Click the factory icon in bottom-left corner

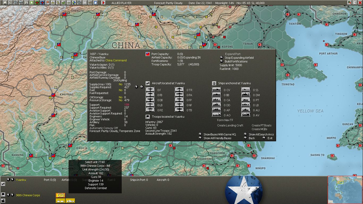tap(3, 201)
